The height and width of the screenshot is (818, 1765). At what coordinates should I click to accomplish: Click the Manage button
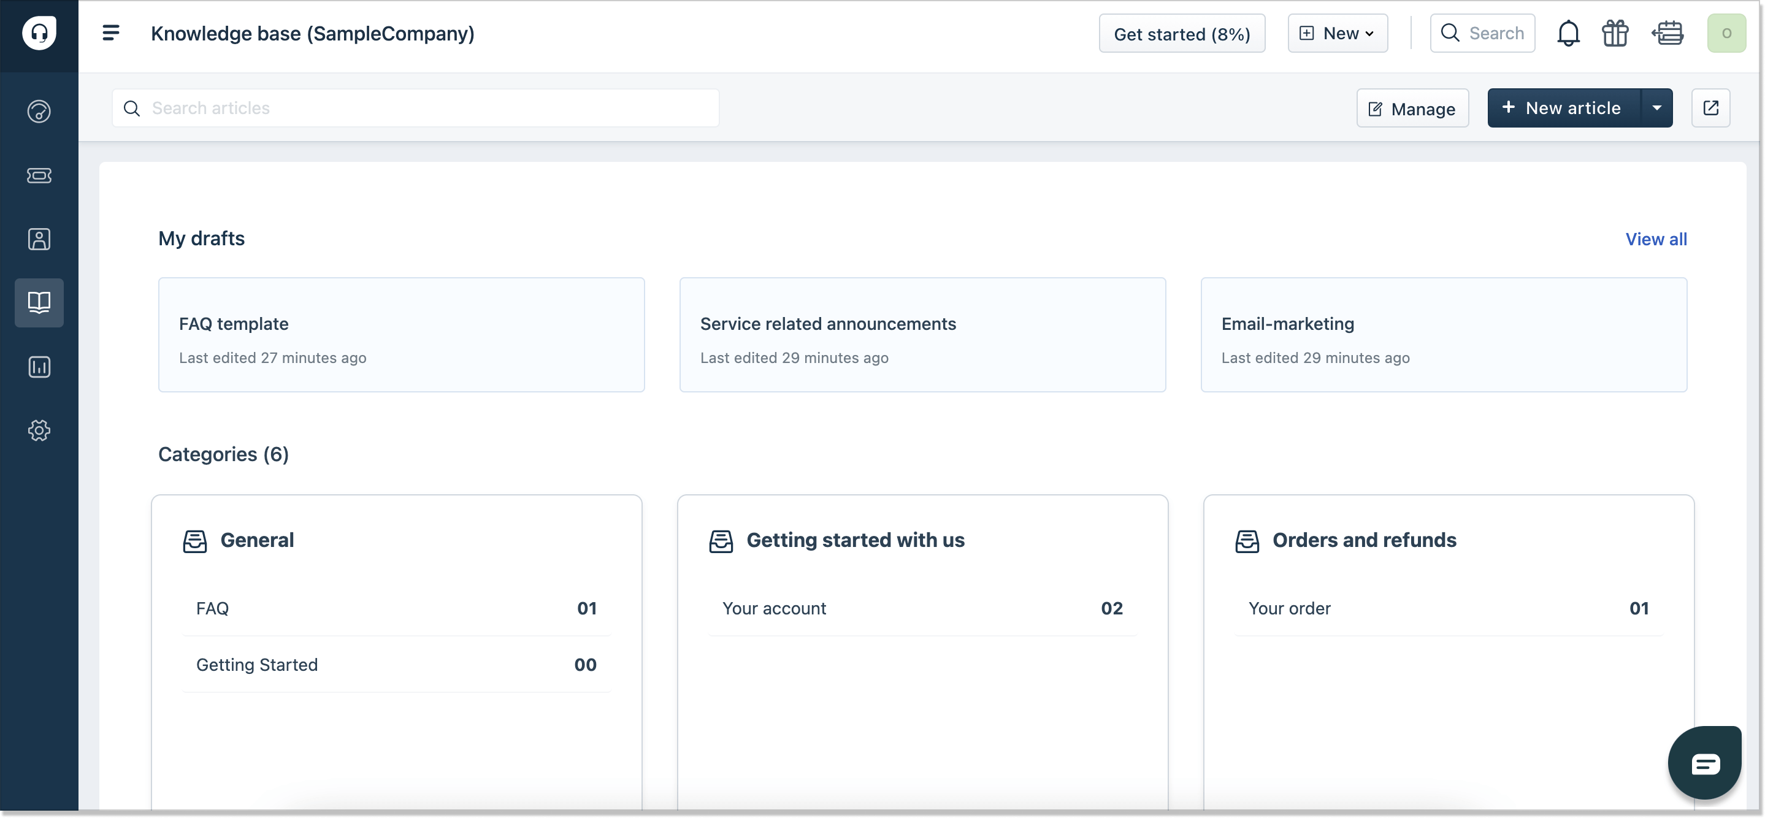click(x=1412, y=107)
